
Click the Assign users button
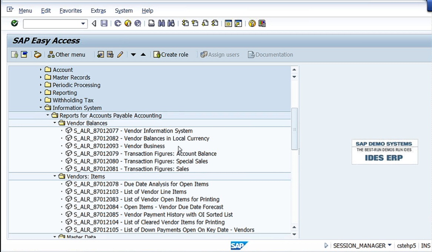coord(220,54)
